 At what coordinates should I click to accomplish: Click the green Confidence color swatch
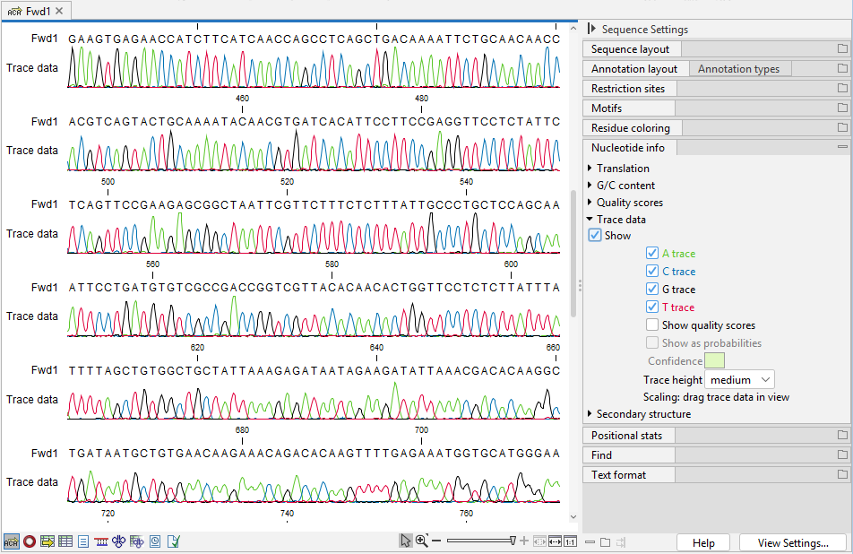click(715, 361)
